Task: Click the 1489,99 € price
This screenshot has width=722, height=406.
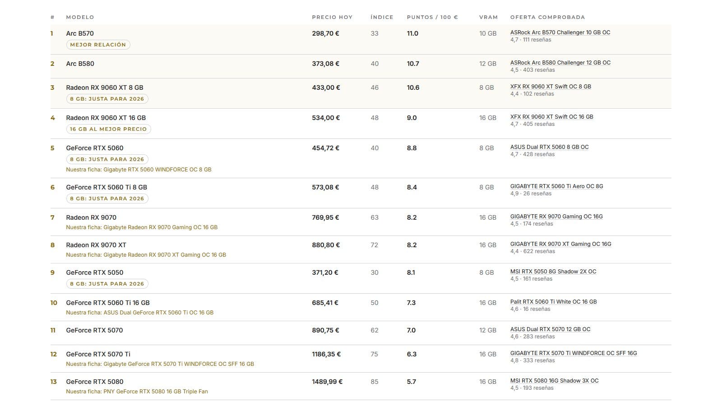Action: [x=328, y=382]
